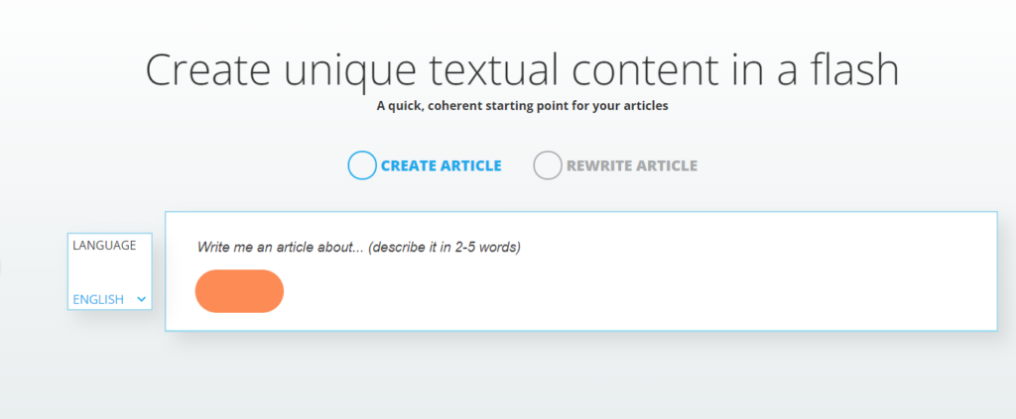This screenshot has width=1016, height=419.
Task: Select the Rewrite Article radio circle
Action: (x=548, y=165)
